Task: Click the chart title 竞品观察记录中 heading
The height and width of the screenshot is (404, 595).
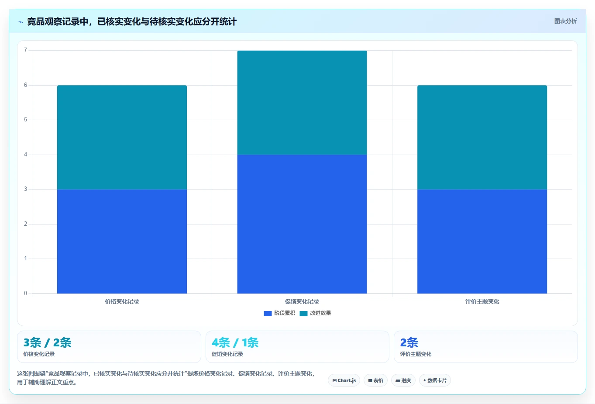Action: [132, 21]
